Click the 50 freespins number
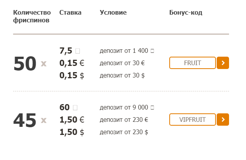246x160 pixels. (x=25, y=64)
